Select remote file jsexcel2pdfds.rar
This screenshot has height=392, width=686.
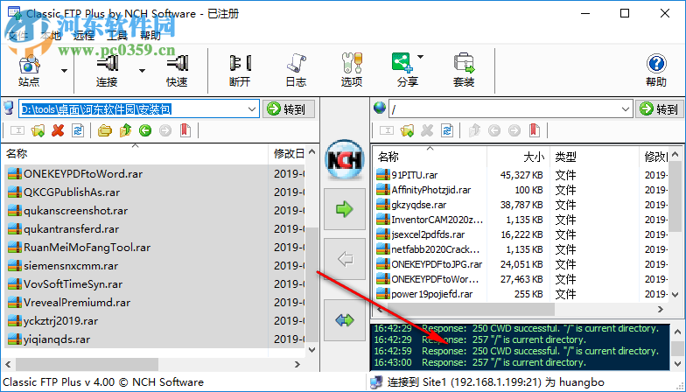pyautogui.click(x=421, y=234)
